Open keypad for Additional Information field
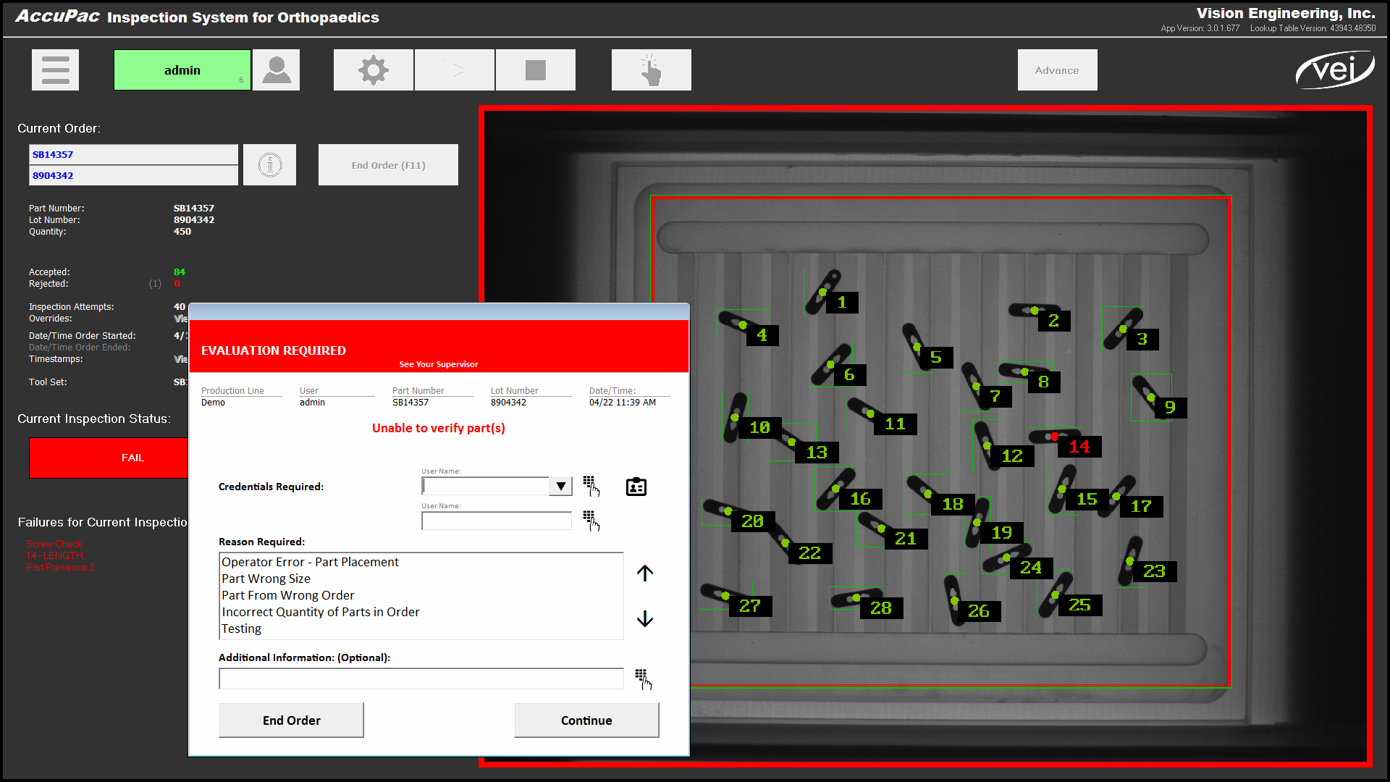This screenshot has height=782, width=1390. click(643, 679)
